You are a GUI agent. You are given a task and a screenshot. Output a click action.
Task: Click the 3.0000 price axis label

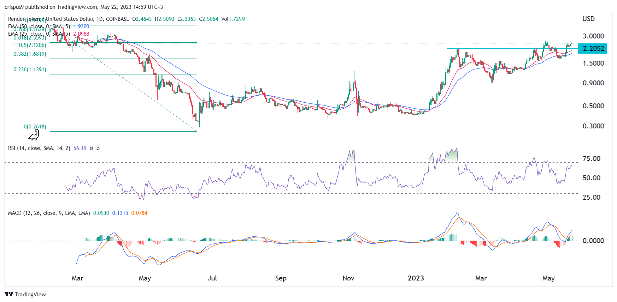(x=593, y=36)
